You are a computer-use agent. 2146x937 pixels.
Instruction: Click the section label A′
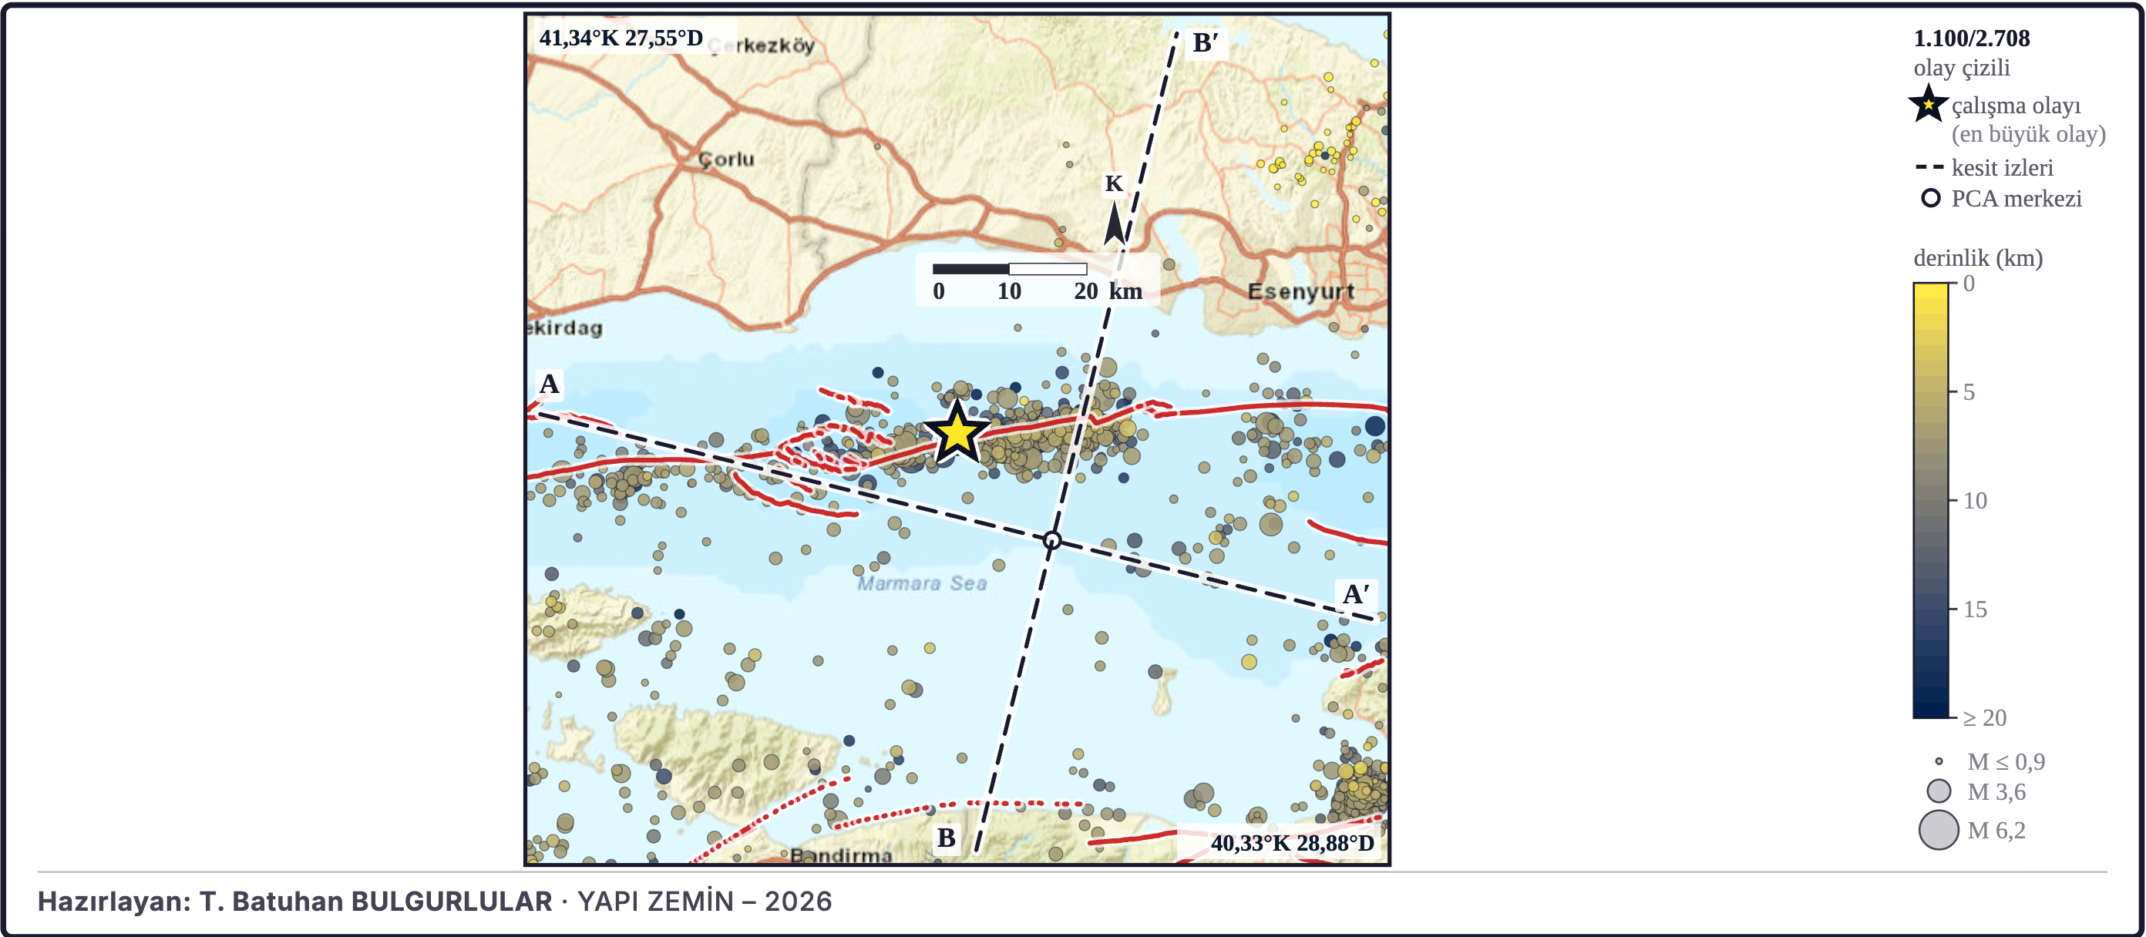[1355, 595]
